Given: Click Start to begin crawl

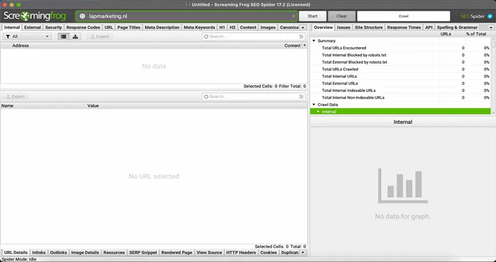Looking at the screenshot, I should [x=313, y=16].
